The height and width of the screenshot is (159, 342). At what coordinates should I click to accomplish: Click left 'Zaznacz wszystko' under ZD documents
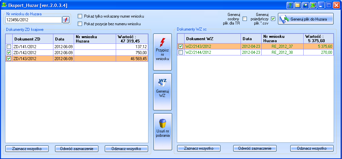point(27,148)
